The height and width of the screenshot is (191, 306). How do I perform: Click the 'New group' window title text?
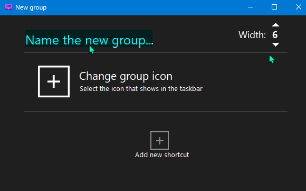[31, 7]
